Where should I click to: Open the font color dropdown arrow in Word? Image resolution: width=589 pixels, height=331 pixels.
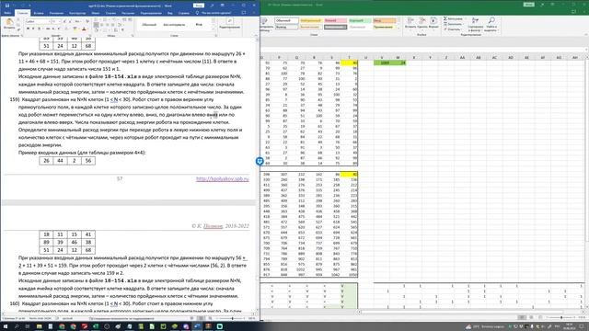click(x=87, y=29)
